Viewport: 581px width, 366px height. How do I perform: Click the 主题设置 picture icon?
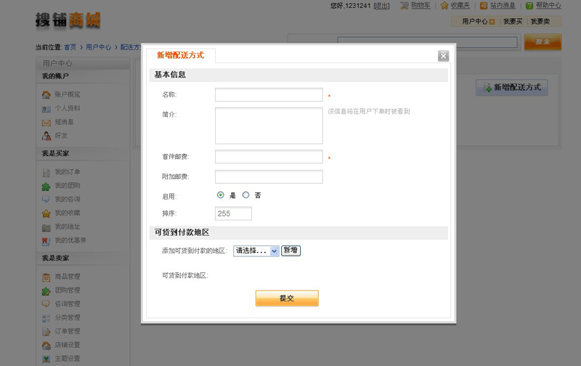click(x=46, y=359)
